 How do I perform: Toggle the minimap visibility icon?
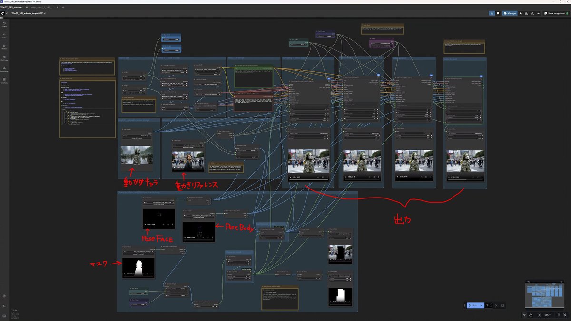coord(565,315)
